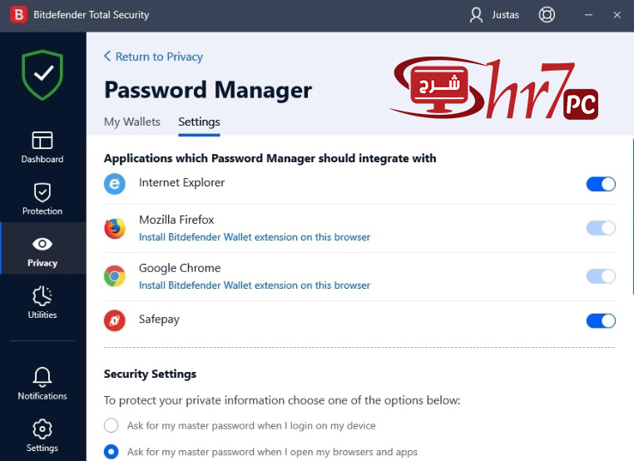Click the green shield status icon
The width and height of the screenshot is (634, 461).
[x=42, y=75]
